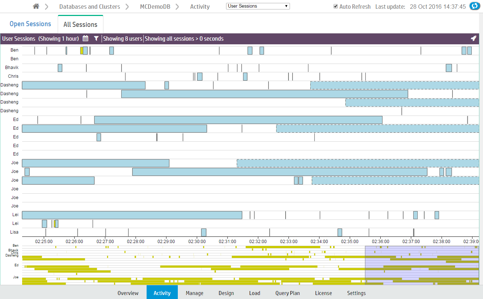Click the Showing 8 users filter

point(123,39)
